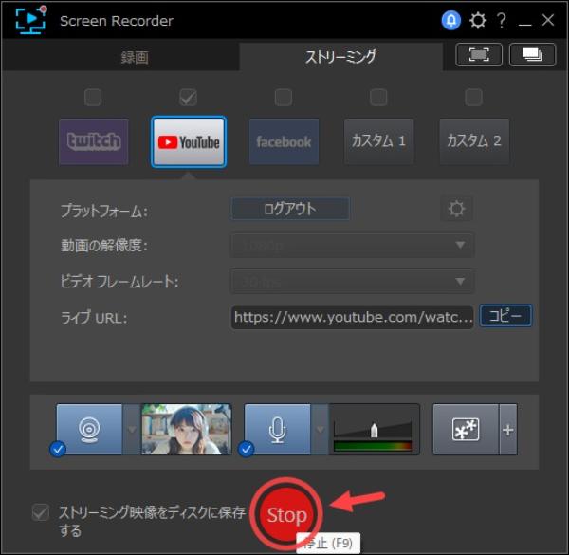Add overlay with plus button
The height and width of the screenshot is (555, 569).
(508, 430)
